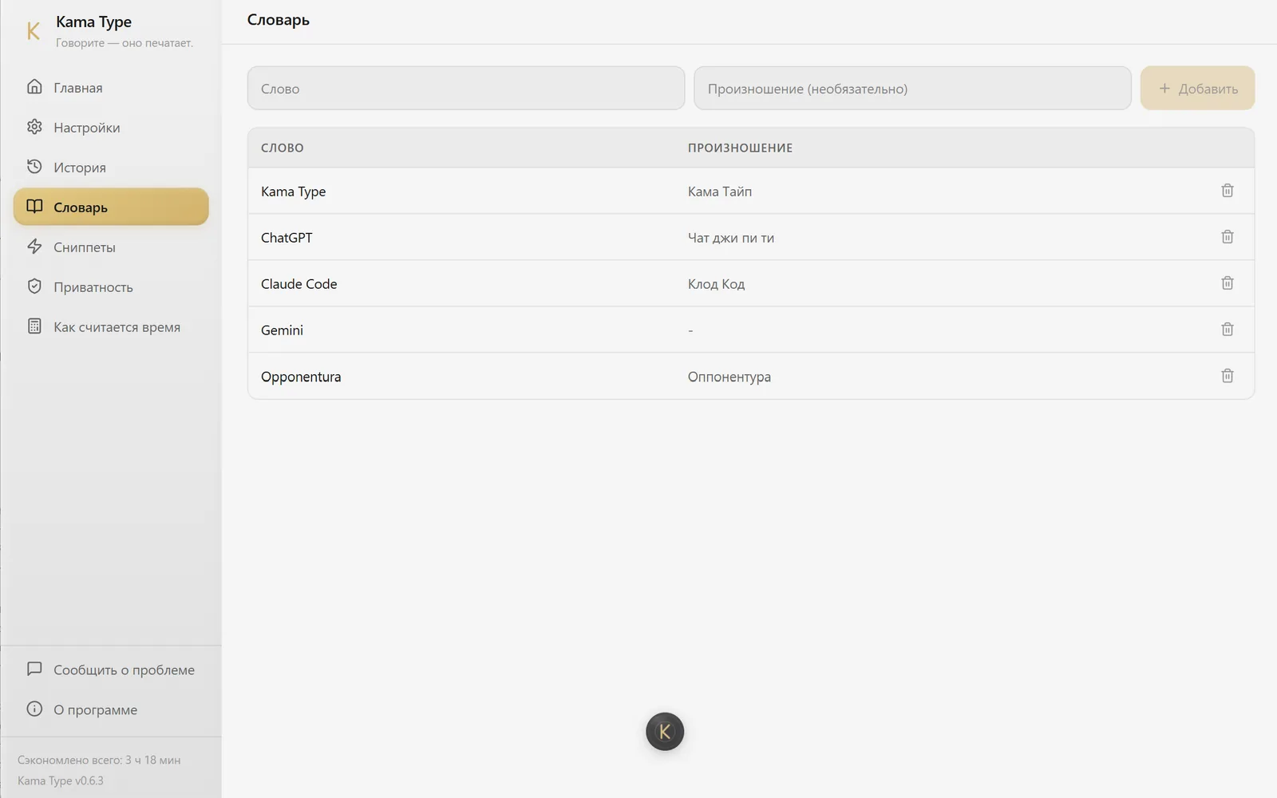This screenshot has width=1277, height=798.
Task: Click the Сэкономлено всего: 3 ч 18 мин text
Action: [x=99, y=760]
